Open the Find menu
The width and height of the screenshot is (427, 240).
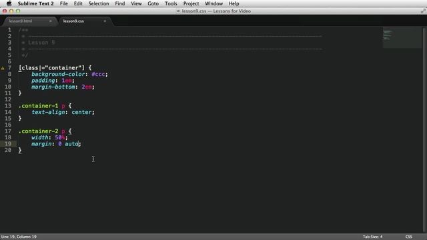click(120, 3)
